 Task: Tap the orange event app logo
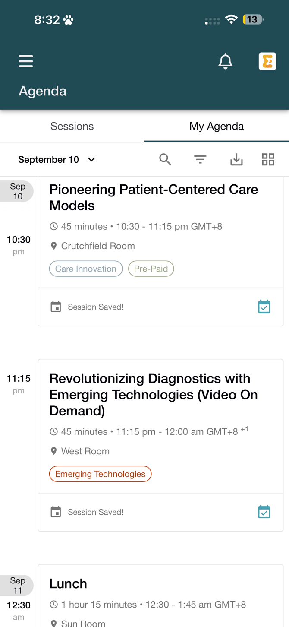click(267, 61)
